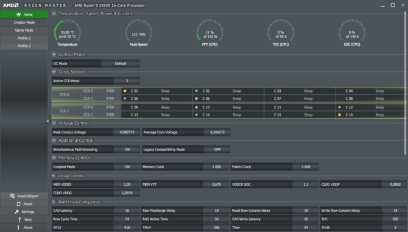Screen dimensions: 408x232
Task: Click Fabric Clock value 1 600
Action: [306, 167]
